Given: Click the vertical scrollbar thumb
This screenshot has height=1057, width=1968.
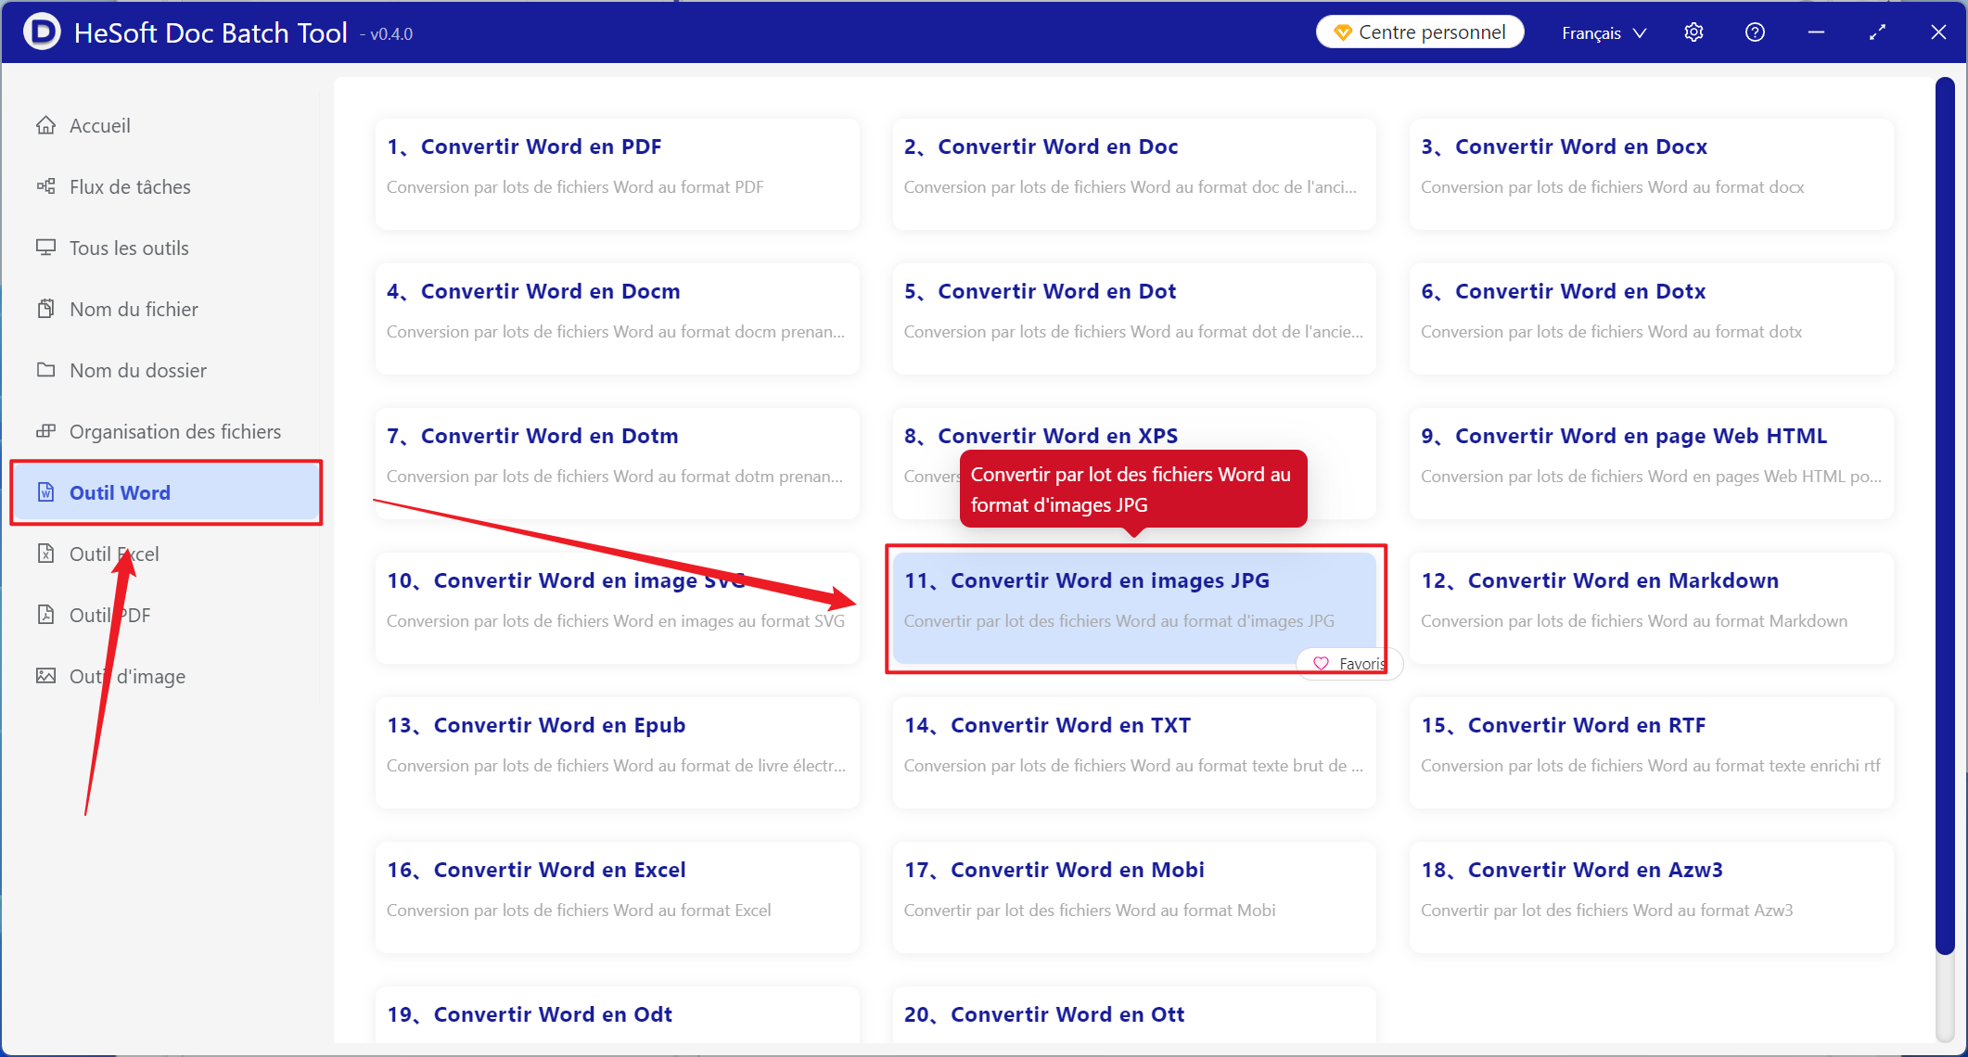Looking at the screenshot, I should click(x=1945, y=515).
